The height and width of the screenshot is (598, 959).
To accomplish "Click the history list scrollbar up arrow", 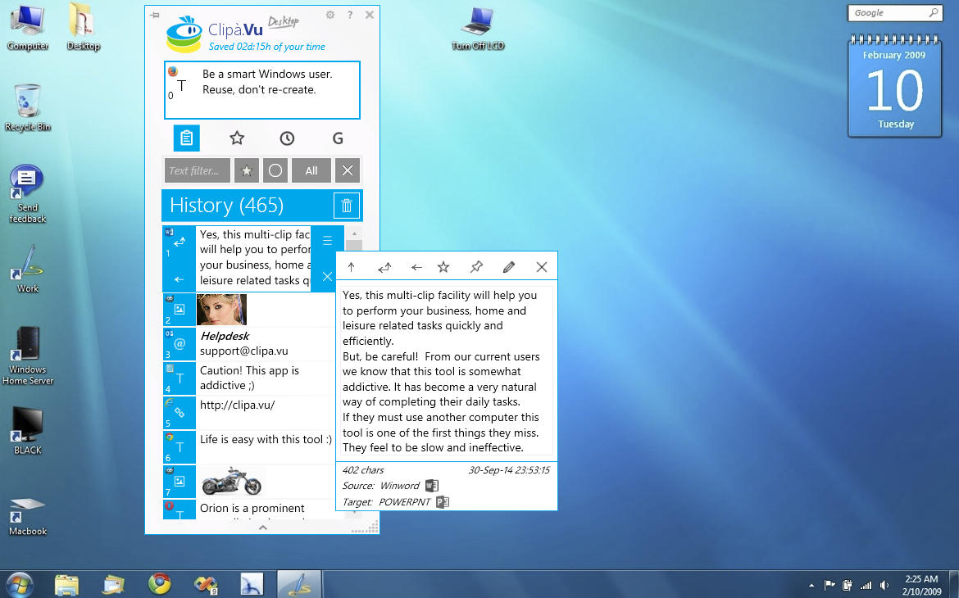I will 354,233.
